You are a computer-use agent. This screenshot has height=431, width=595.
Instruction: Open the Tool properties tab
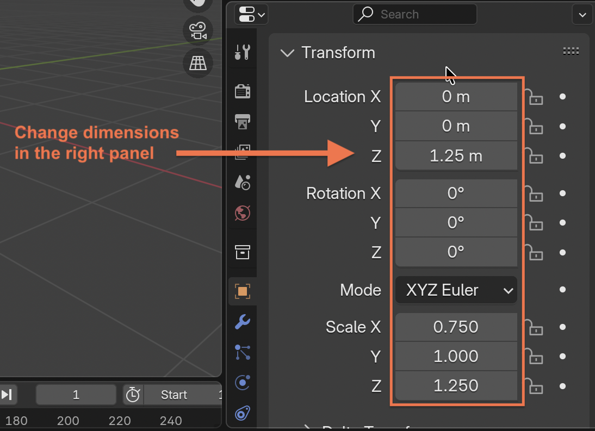pos(242,52)
